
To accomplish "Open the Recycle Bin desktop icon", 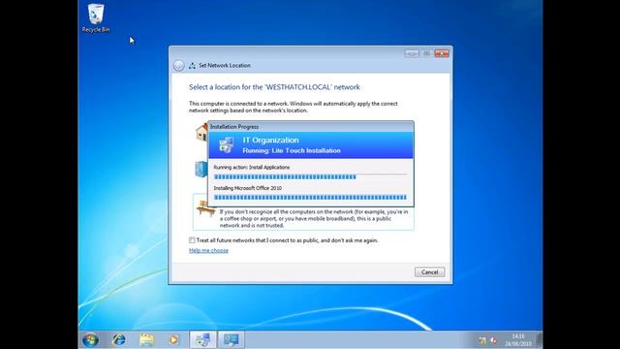I will (96, 18).
